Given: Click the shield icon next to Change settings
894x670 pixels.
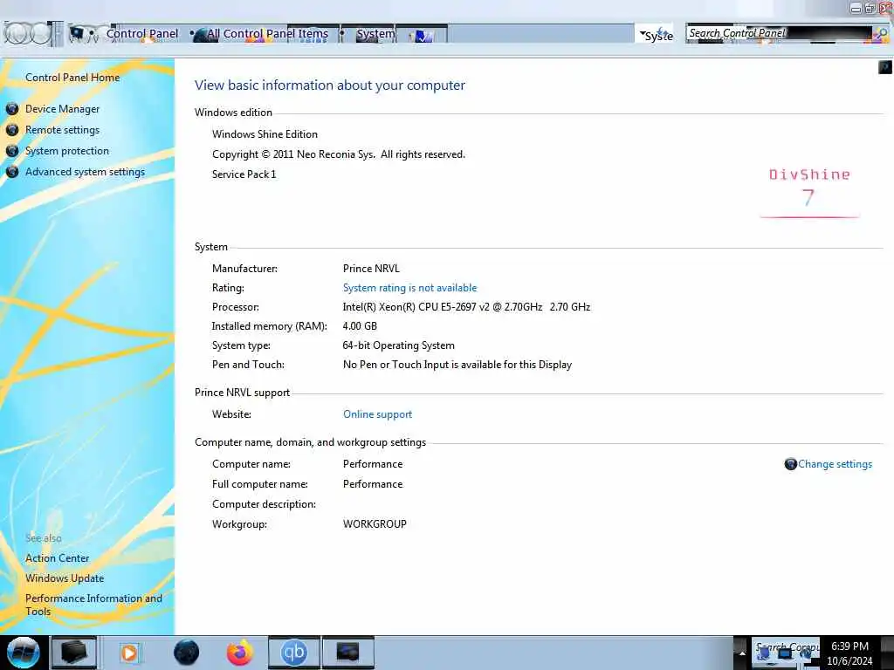Looking at the screenshot, I should (x=790, y=464).
